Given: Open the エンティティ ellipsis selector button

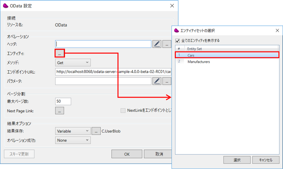Looking at the screenshot, I should tap(60, 53).
